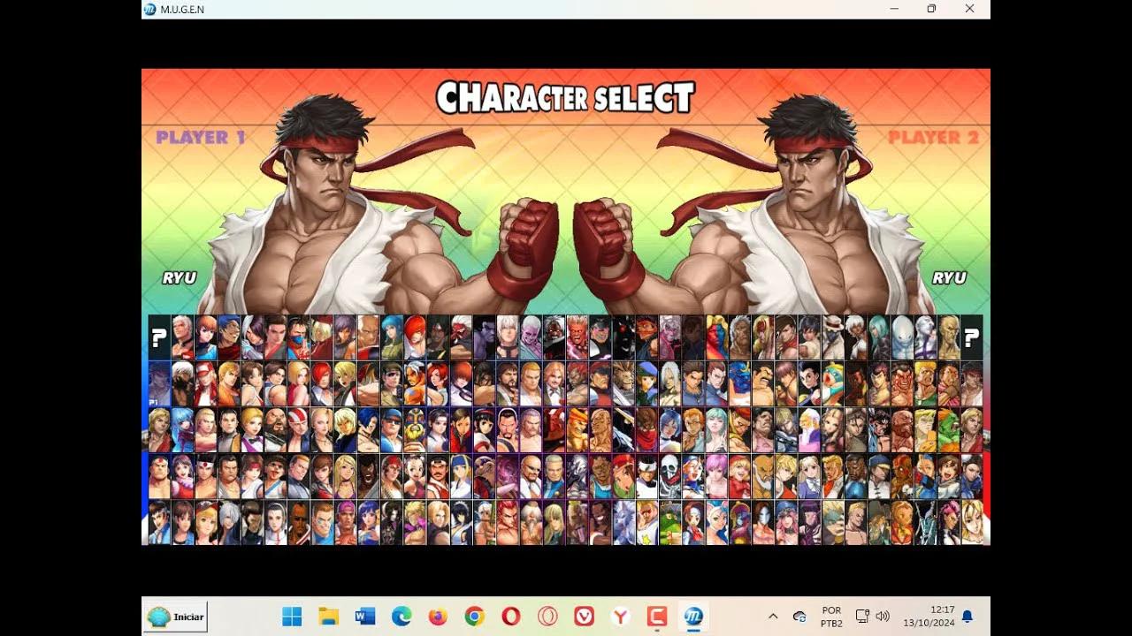Image resolution: width=1132 pixels, height=636 pixels.
Task: Choose Elena with white hair, dark skin
Action: 858,337
